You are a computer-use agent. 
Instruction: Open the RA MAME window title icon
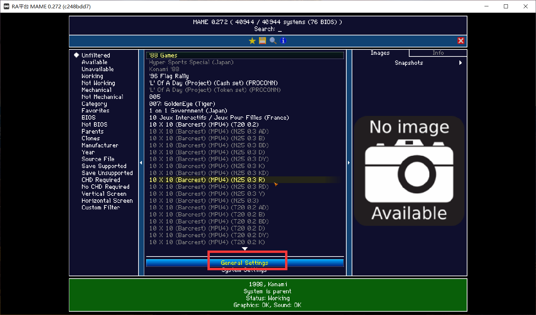[6, 6]
